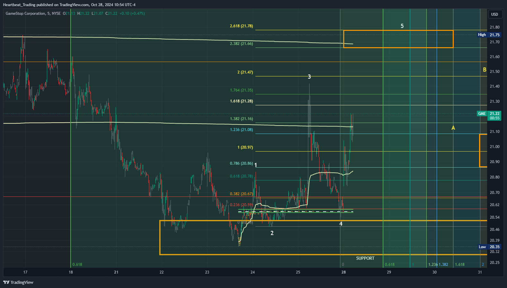Click the L21.07 low value in legend

[97, 13]
